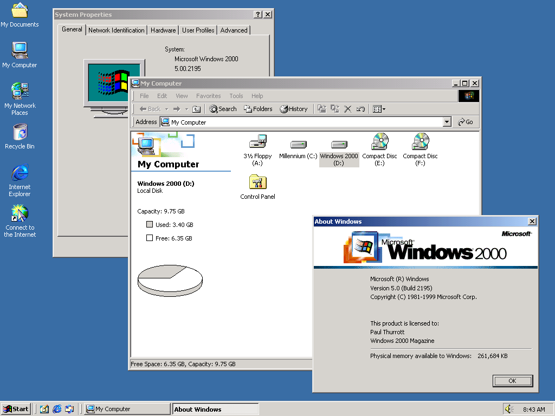Click the Up folder toolbar icon
This screenshot has width=555, height=416.
(x=196, y=109)
